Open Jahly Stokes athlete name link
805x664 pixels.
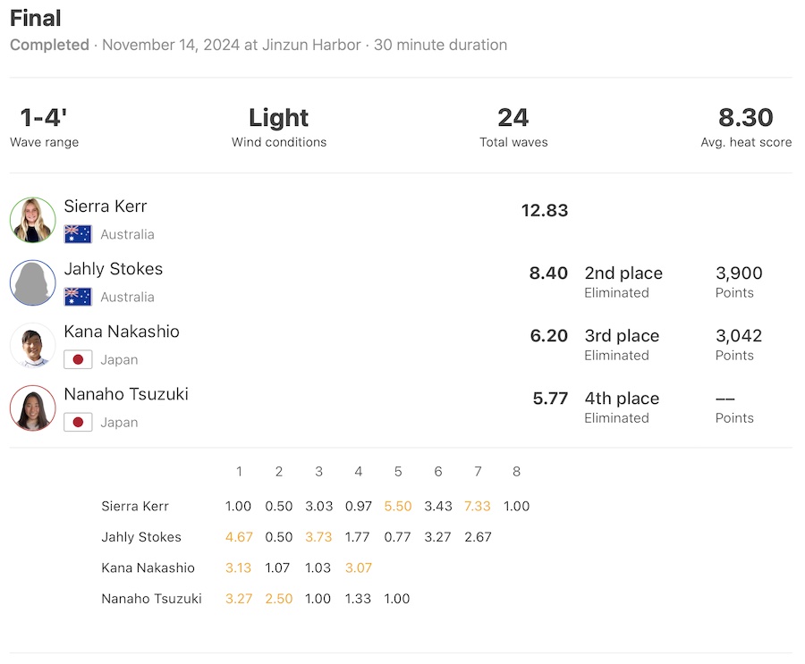tap(114, 269)
